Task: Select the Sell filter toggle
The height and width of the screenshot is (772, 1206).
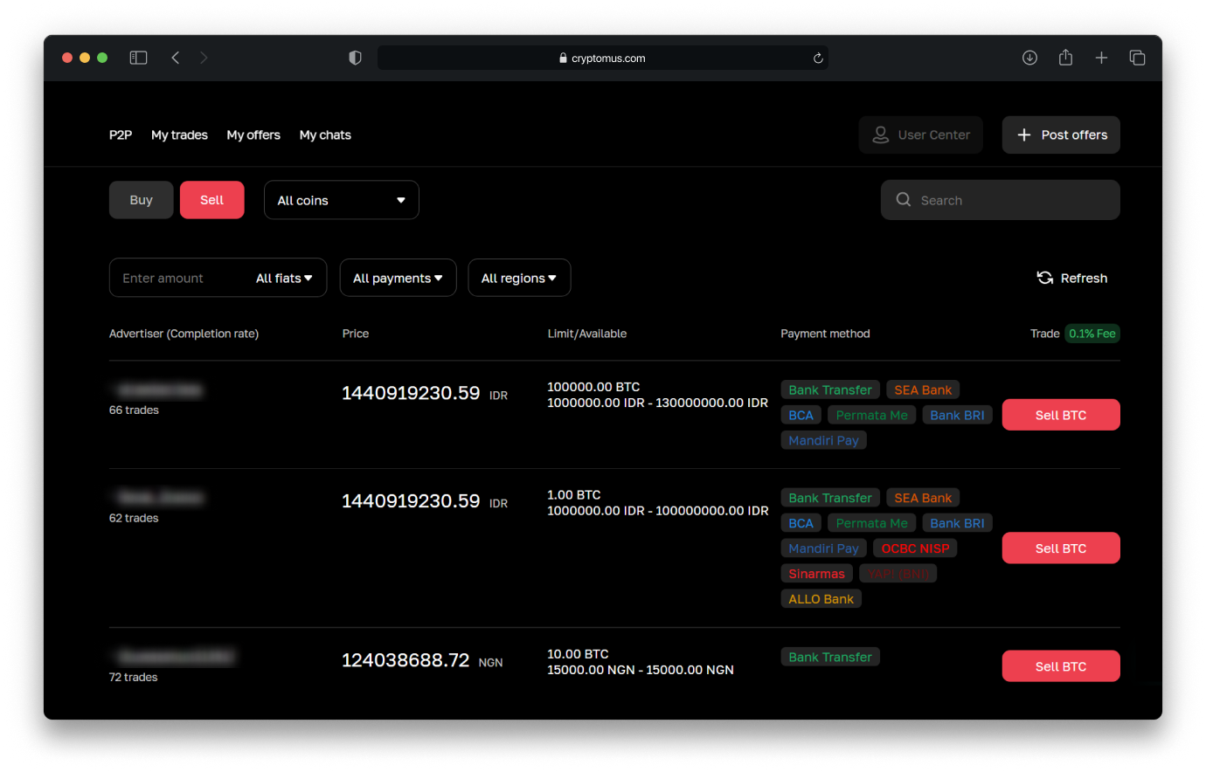Action: 211,199
